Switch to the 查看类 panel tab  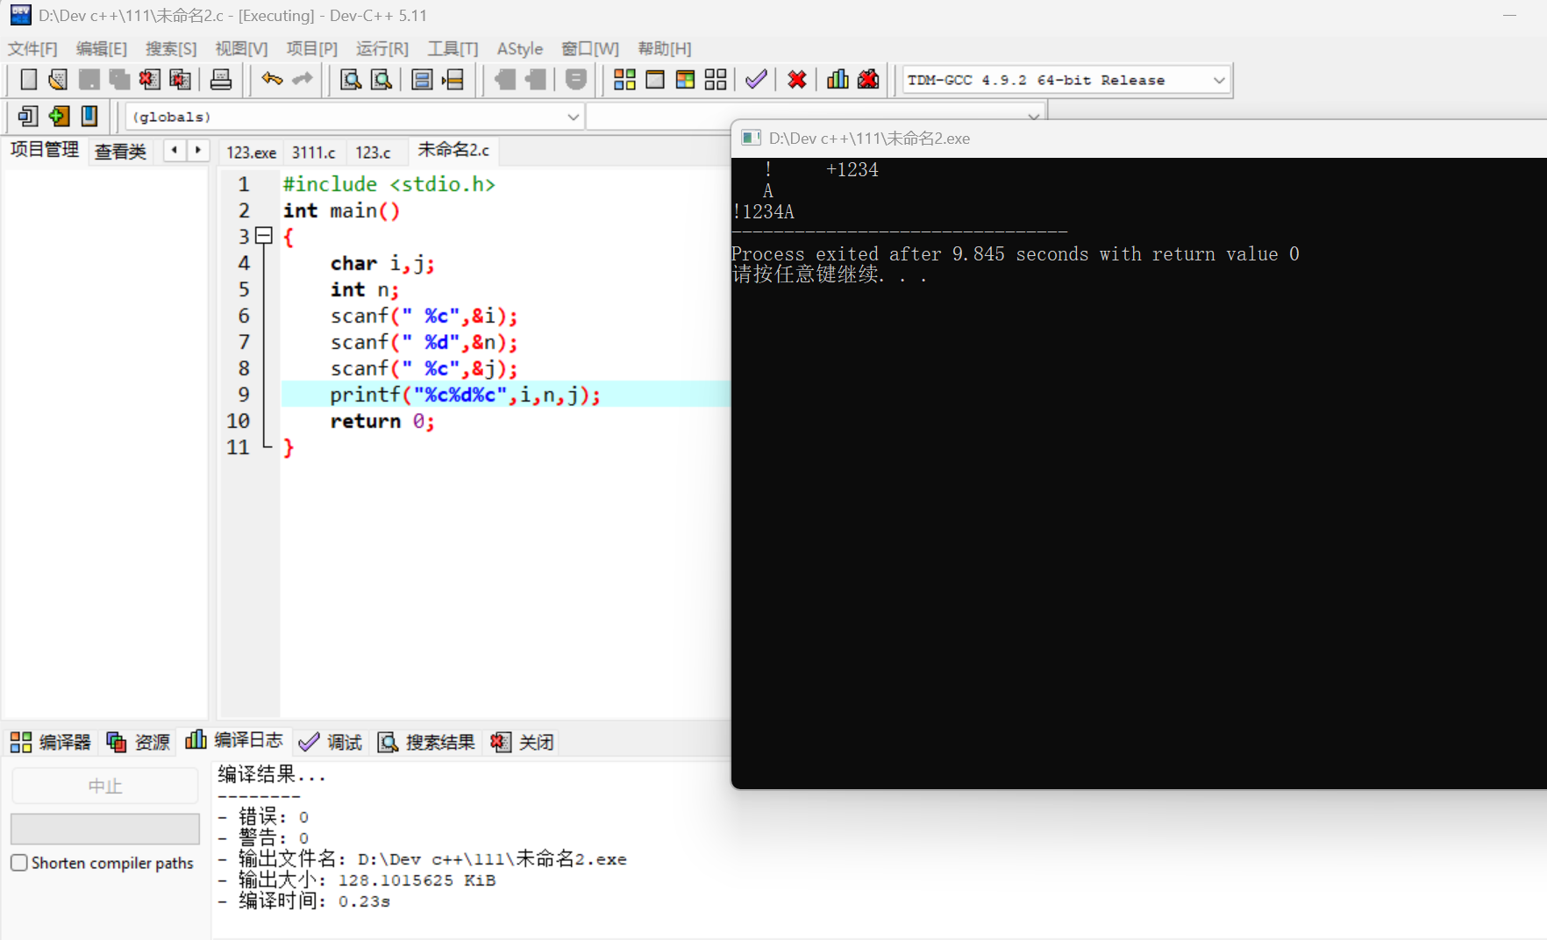click(120, 152)
